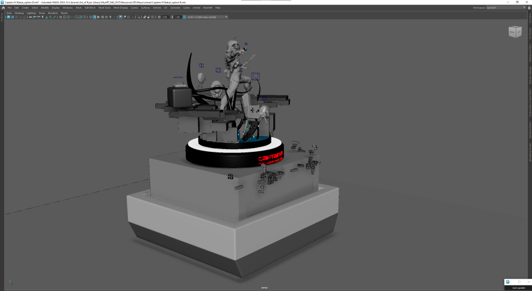Click the GoZ update window title

click(x=519, y=288)
